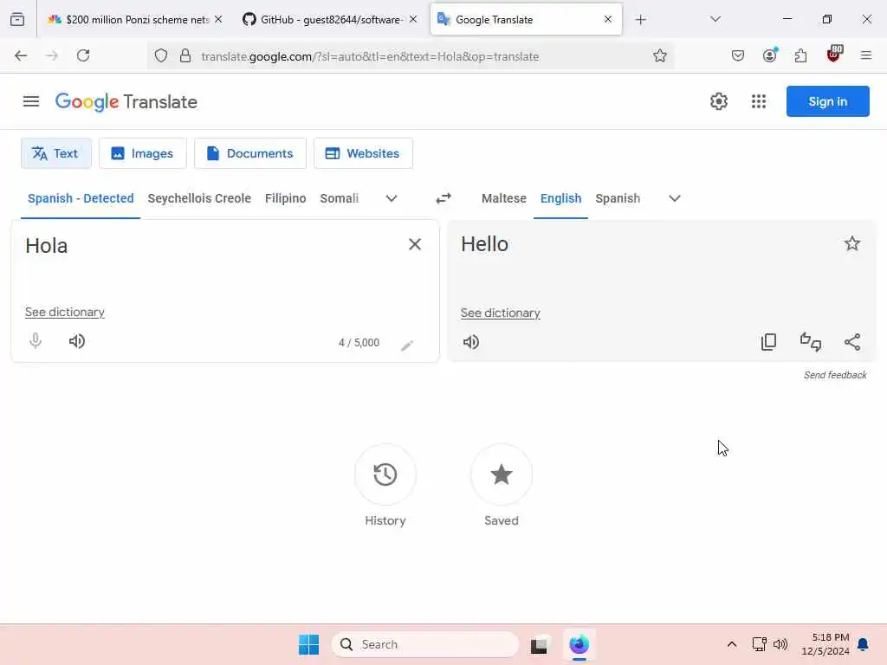The image size is (887, 665).
Task: Open a new browser tab
Action: (640, 20)
